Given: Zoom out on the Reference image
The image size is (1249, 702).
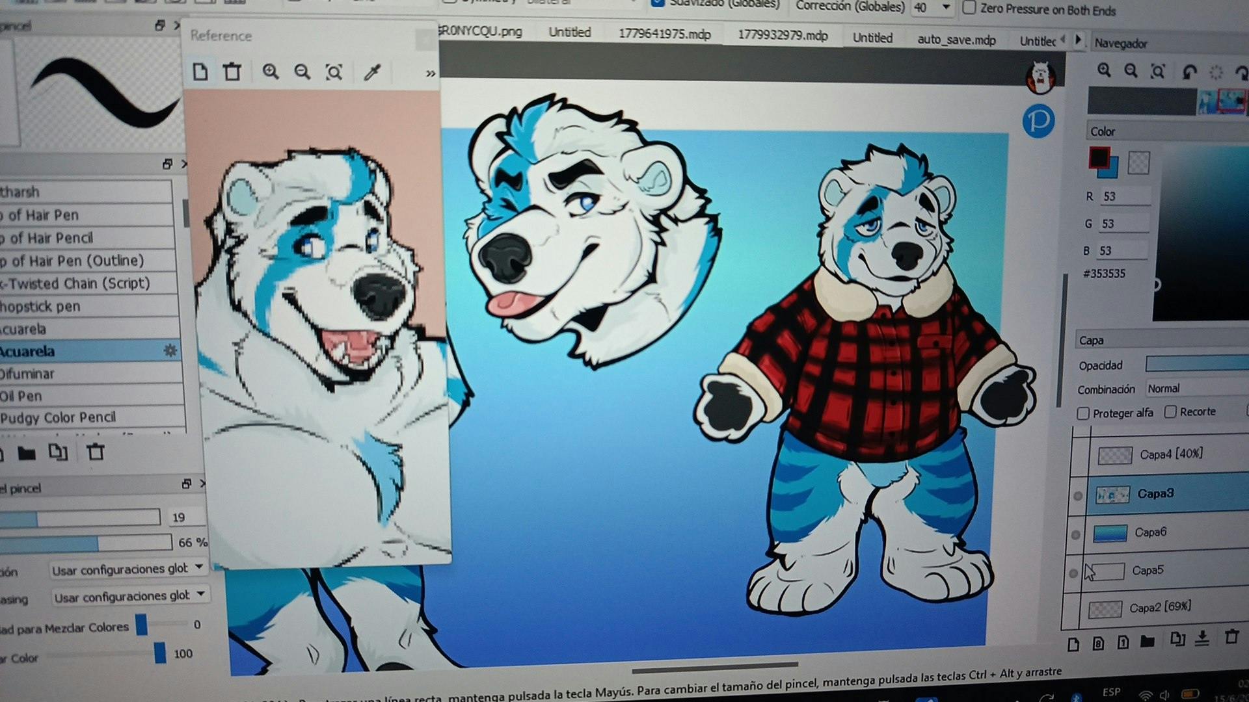Looking at the screenshot, I should 302,71.
